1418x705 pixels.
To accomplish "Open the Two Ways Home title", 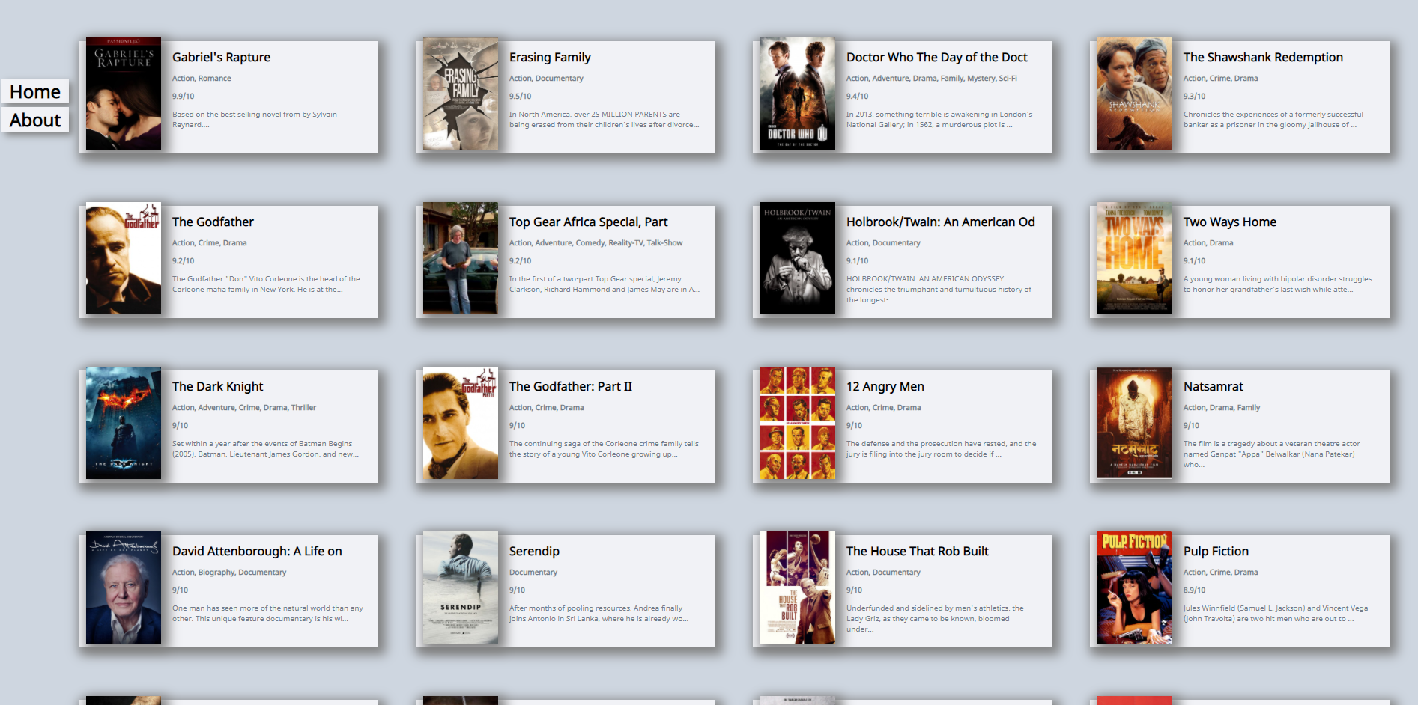I will pos(1229,222).
